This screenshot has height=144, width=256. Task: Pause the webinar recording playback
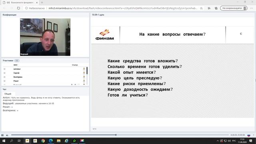click(x=2, y=135)
